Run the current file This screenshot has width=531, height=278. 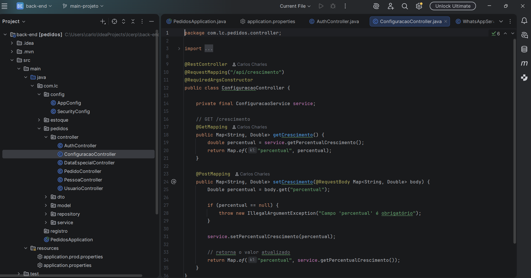point(321,6)
